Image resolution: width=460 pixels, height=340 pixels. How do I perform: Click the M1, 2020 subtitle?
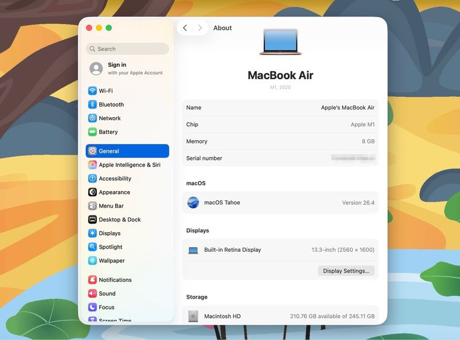pyautogui.click(x=280, y=87)
